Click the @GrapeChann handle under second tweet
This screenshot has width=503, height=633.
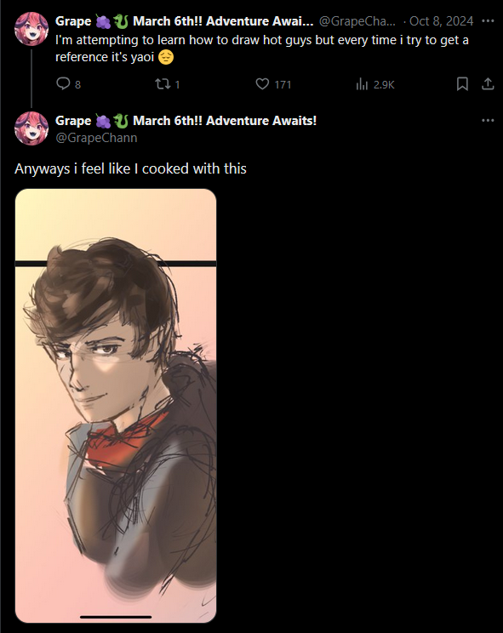point(96,138)
